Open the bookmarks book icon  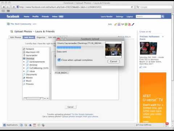tap(3, 11)
